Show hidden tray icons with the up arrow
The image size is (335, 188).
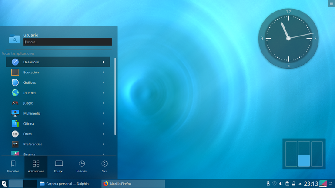[300, 184]
